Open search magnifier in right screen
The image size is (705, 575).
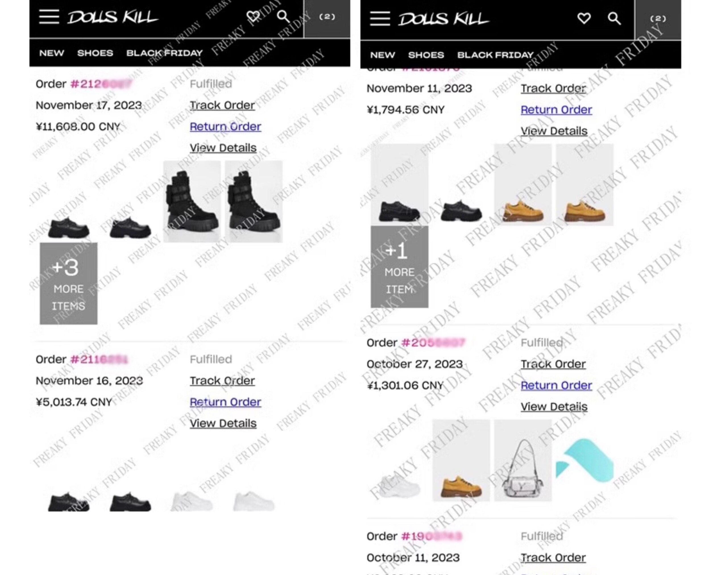(614, 18)
